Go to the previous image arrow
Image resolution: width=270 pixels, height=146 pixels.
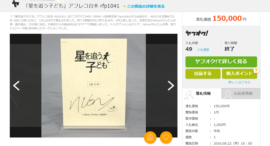click(16, 86)
